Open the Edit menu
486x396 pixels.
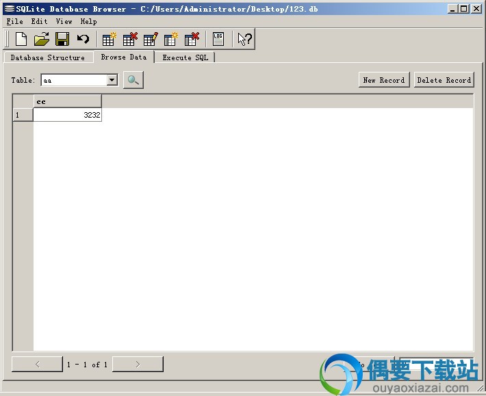tap(39, 21)
